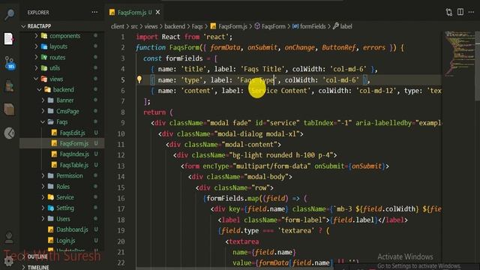480x270 pixels.
Task: Click 'Faqs Title' string on line 4
Action: pos(262,69)
